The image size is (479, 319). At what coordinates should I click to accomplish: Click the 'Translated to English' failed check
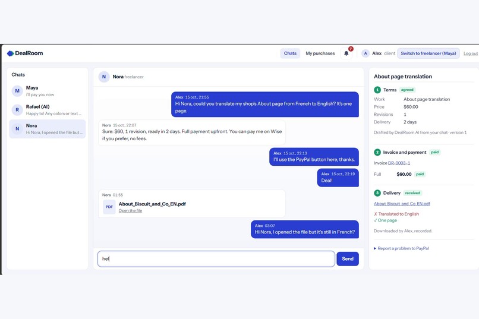tap(396, 214)
